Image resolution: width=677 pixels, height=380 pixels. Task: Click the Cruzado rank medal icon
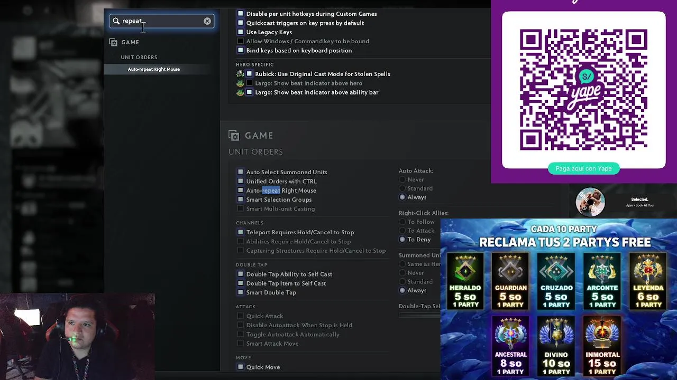pyautogui.click(x=556, y=270)
